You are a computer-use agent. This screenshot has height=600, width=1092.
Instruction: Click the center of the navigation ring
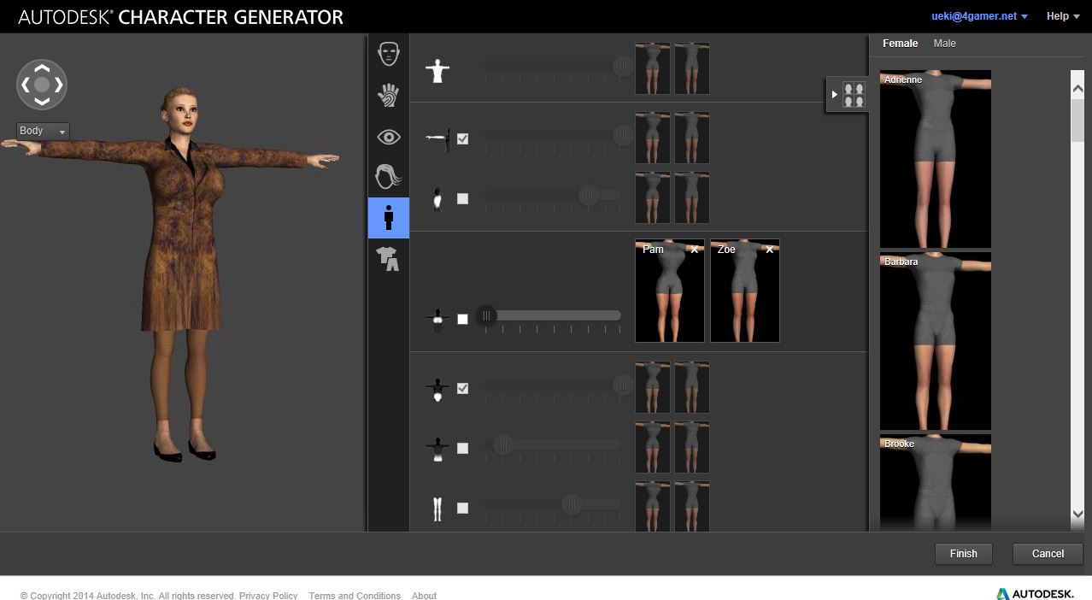click(x=42, y=85)
